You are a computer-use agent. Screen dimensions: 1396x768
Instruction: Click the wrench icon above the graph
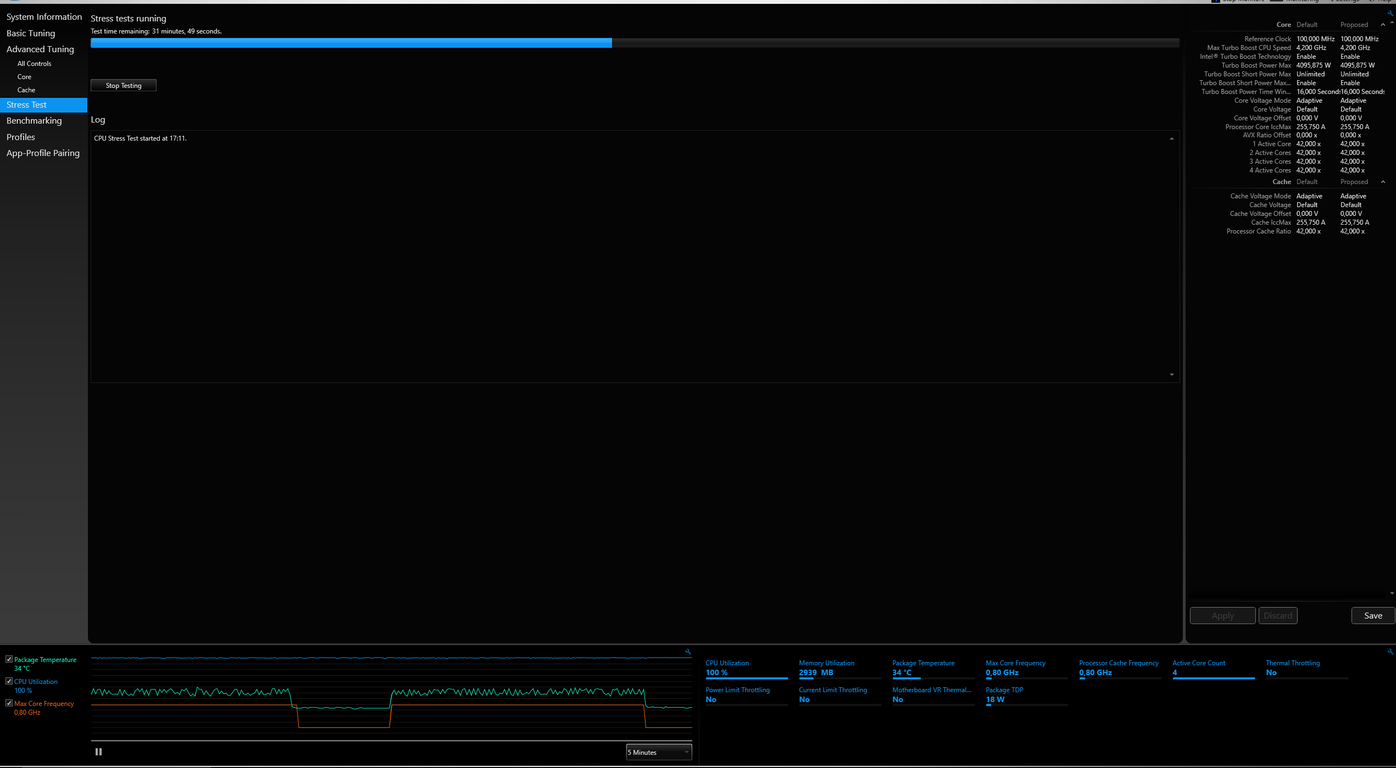coord(688,652)
